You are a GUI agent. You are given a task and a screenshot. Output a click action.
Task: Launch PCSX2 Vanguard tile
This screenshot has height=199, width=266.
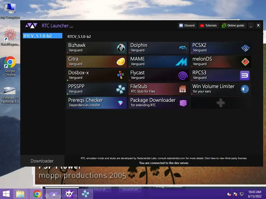click(x=221, y=48)
